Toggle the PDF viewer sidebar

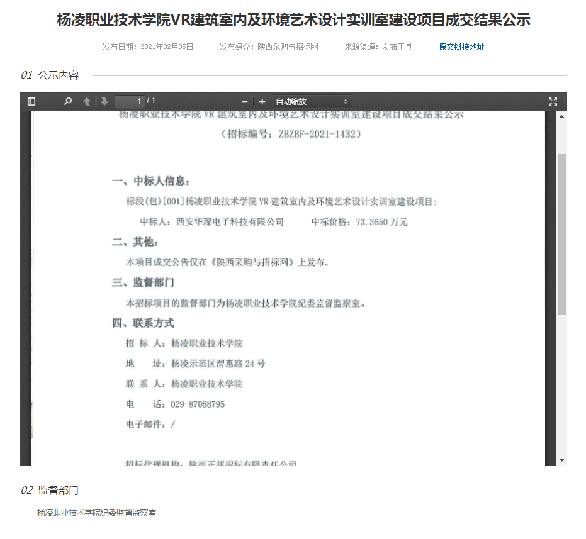[31, 102]
